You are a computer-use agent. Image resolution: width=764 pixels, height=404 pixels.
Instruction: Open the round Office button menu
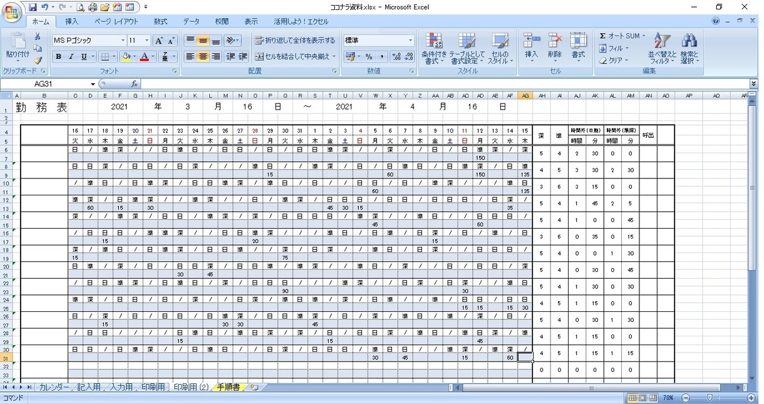(12, 13)
